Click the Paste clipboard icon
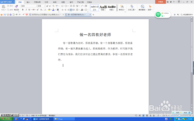This screenshot has height=121, width=194. 3,7
